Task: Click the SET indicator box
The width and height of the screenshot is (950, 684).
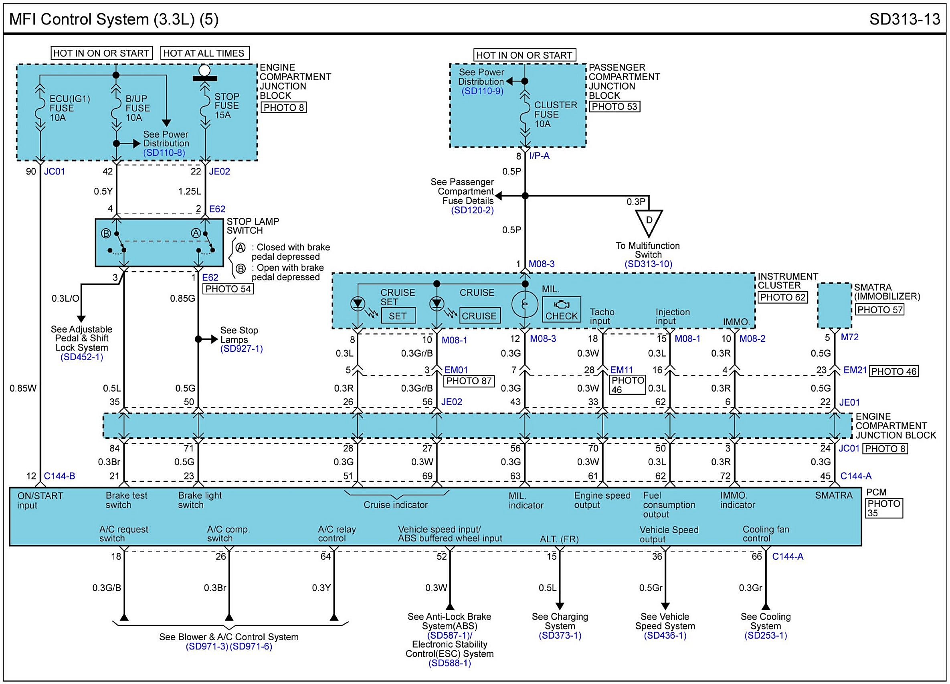Action: coord(398,316)
